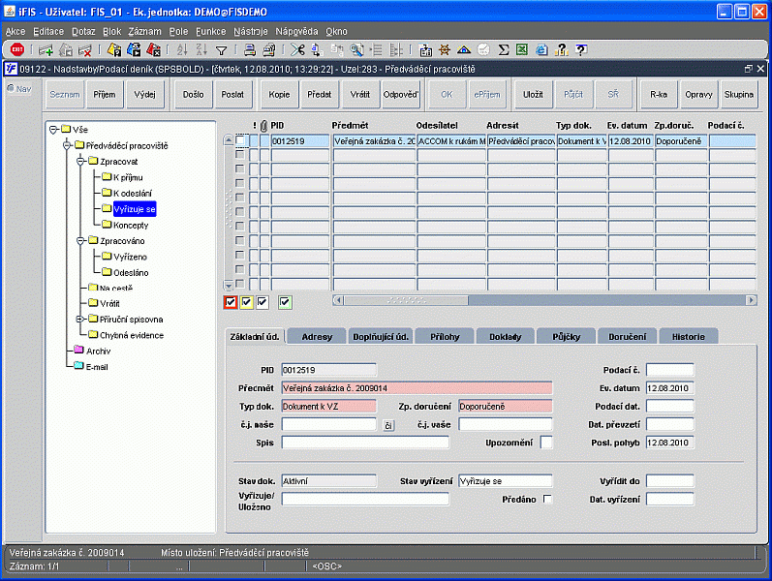
Task: Click the add new record icon
Action: pos(46,49)
